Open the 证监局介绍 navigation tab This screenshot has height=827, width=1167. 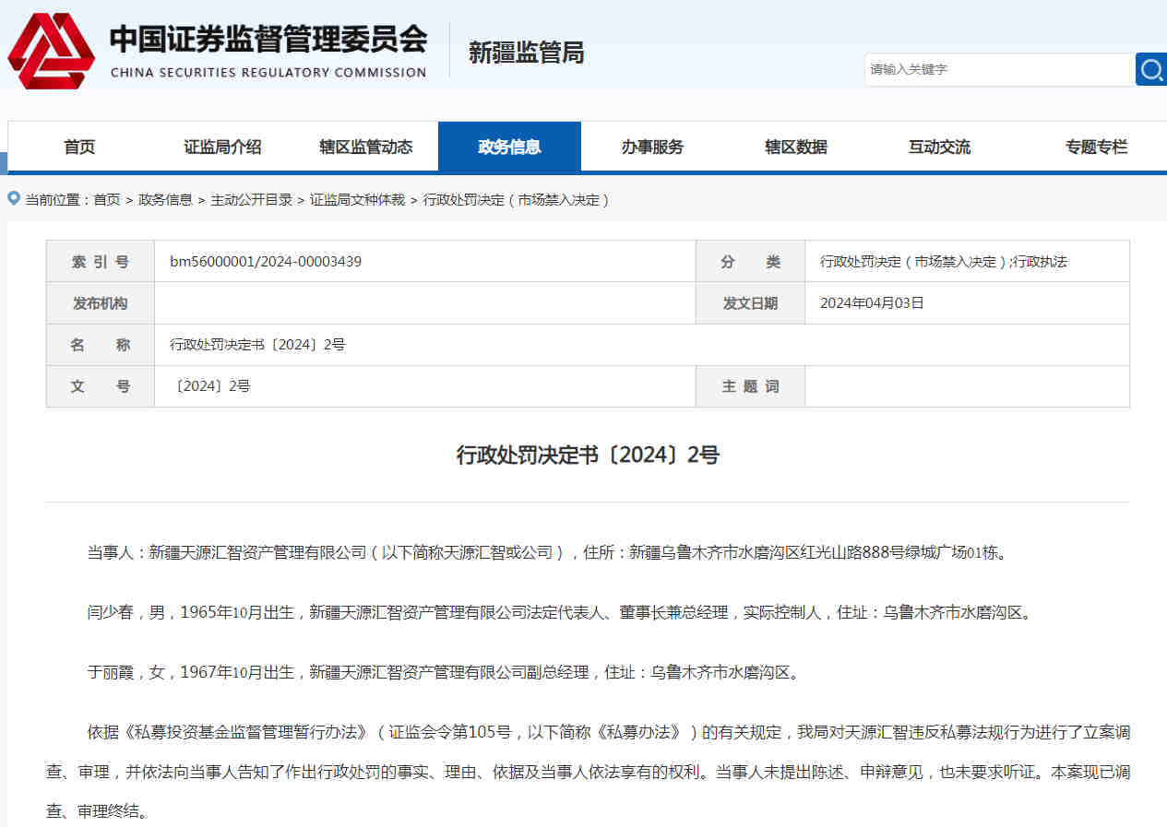222,148
